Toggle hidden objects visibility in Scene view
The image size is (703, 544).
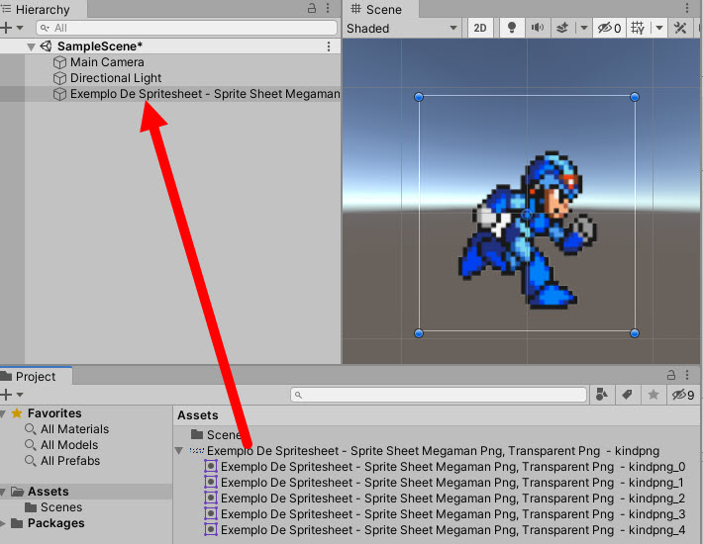pos(609,29)
